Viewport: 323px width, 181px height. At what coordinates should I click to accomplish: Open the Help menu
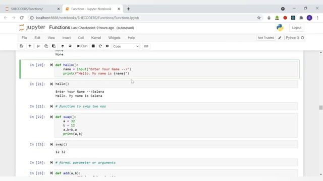click(x=131, y=38)
